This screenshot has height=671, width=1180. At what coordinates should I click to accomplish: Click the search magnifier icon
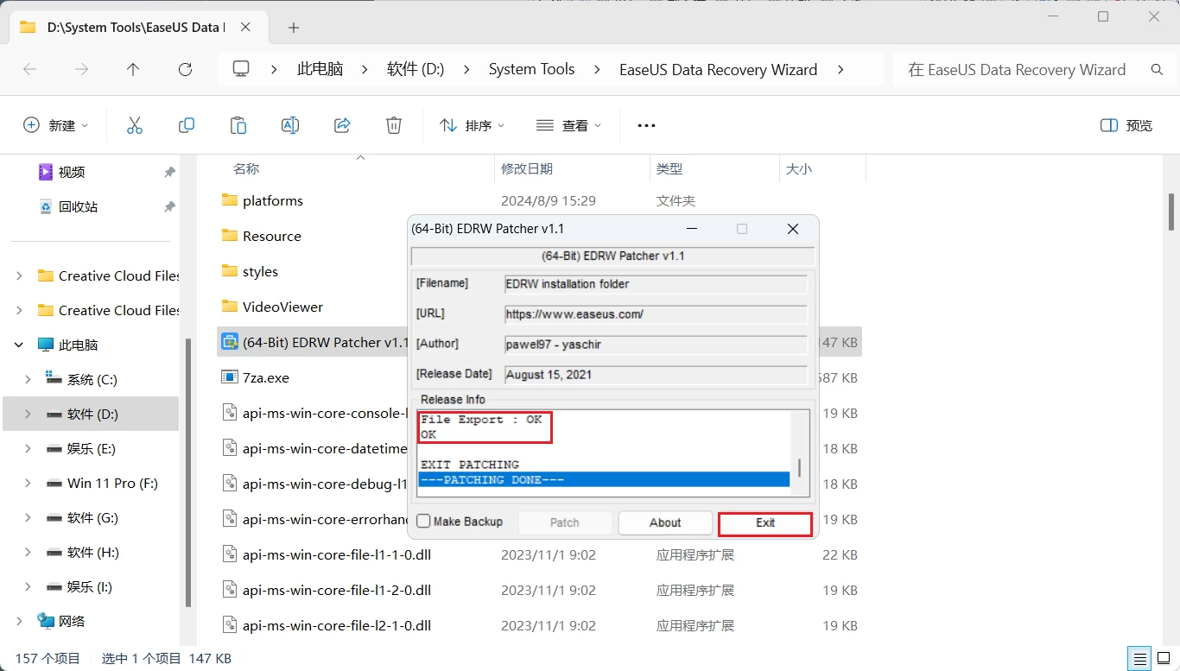tap(1158, 70)
